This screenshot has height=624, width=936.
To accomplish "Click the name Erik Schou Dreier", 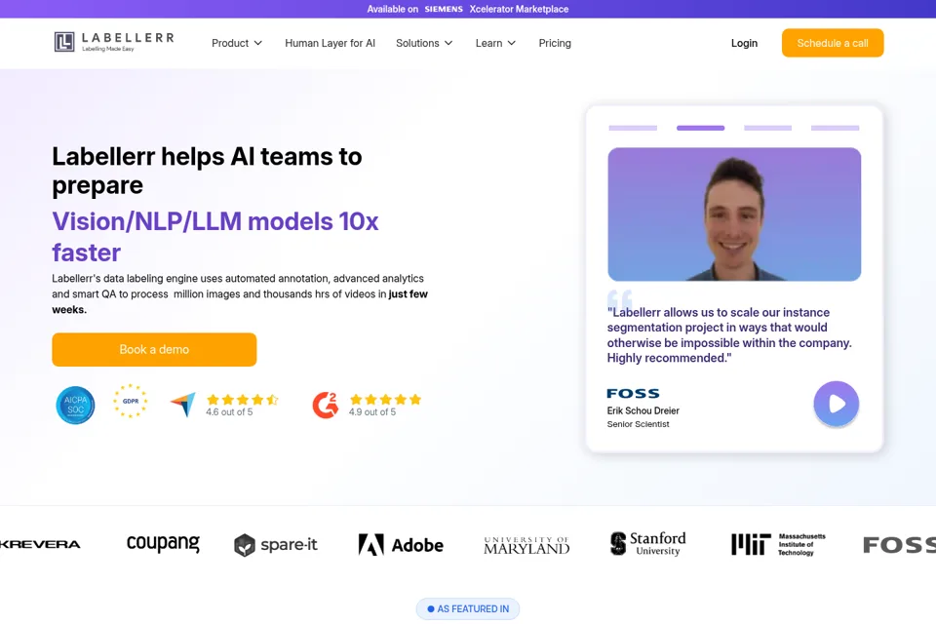I will pos(643,410).
